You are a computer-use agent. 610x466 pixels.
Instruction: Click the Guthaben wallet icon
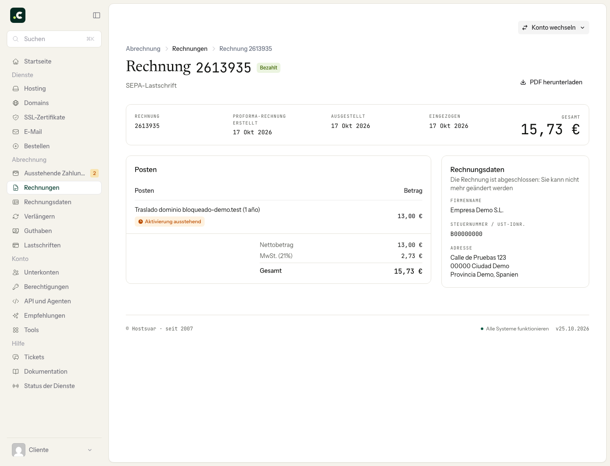point(16,231)
